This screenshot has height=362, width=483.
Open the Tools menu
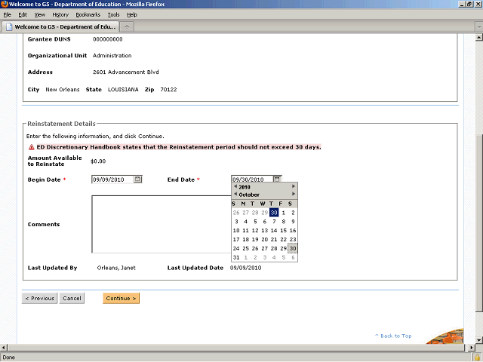point(114,15)
